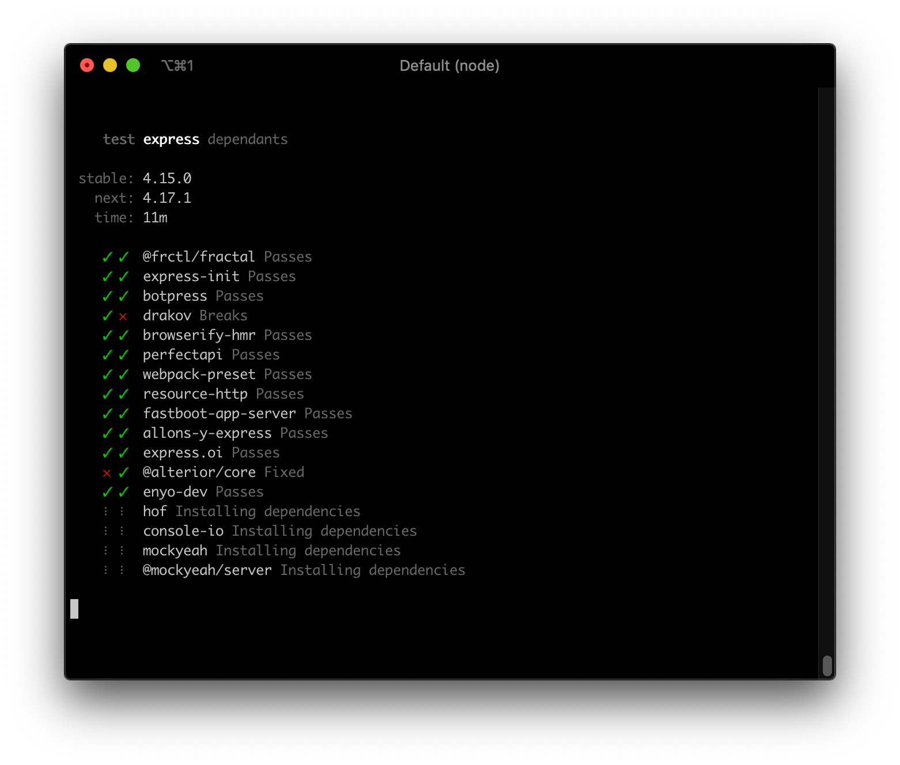Click the yellow minimize window button
Viewport: 900px width, 765px height.
point(110,65)
